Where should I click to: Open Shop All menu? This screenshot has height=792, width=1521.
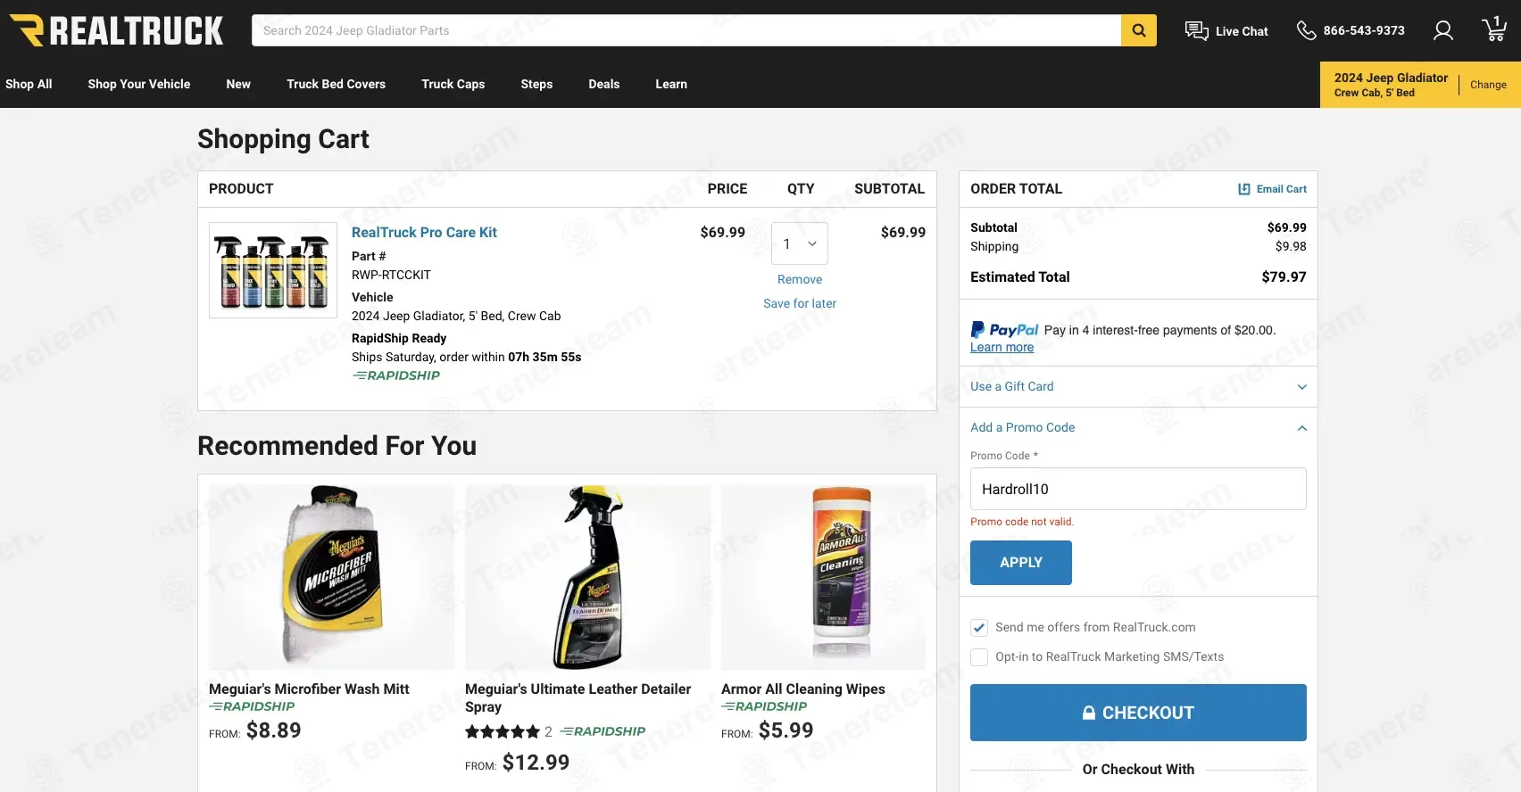(29, 84)
